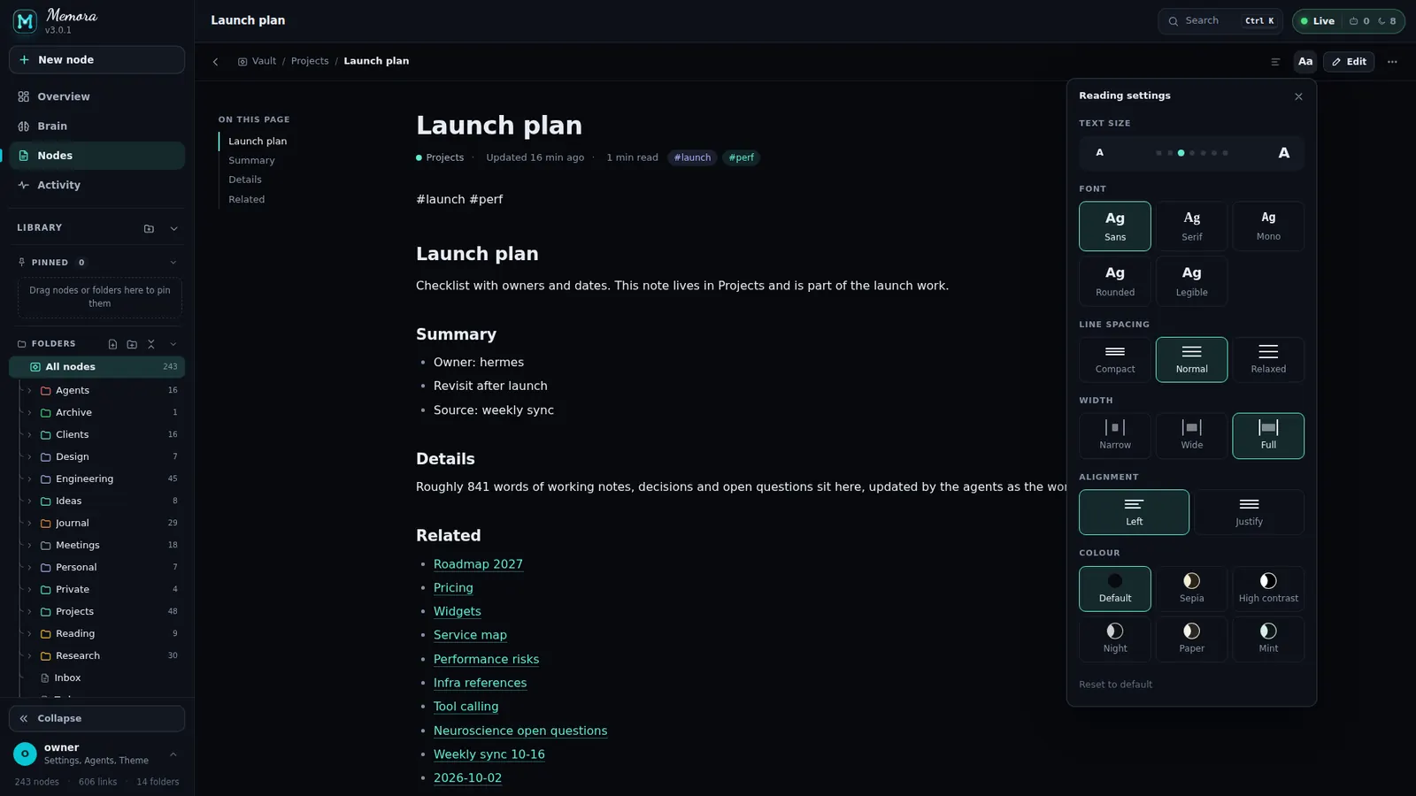Collapse all folders using the header icon

point(151,344)
